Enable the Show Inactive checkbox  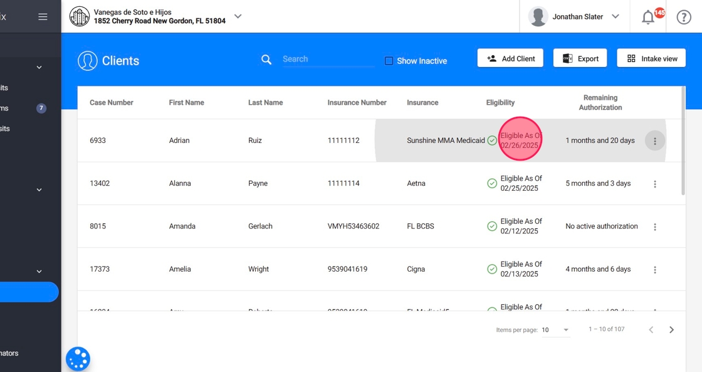point(389,60)
